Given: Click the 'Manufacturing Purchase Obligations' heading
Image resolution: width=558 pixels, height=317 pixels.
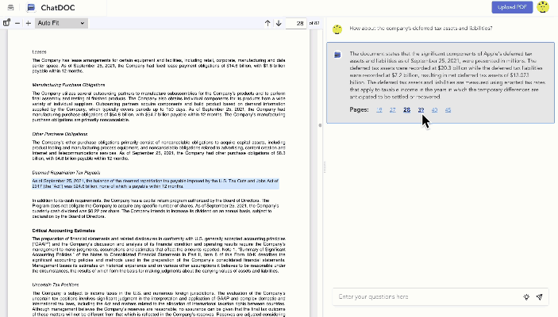Looking at the screenshot, I should click(68, 85).
